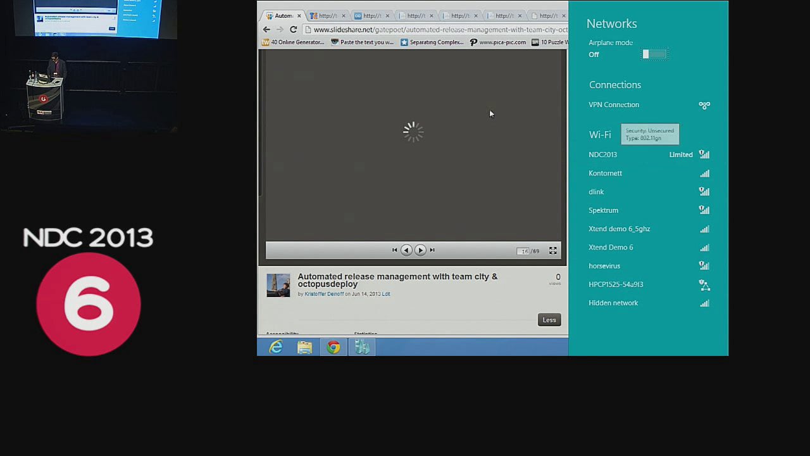This screenshot has width=810, height=456.
Task: Select the VPN Connection entry
Action: pyautogui.click(x=649, y=105)
